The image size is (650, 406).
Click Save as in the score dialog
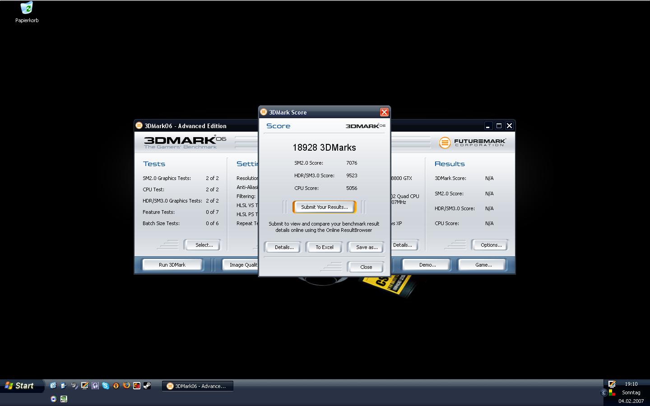pos(367,247)
